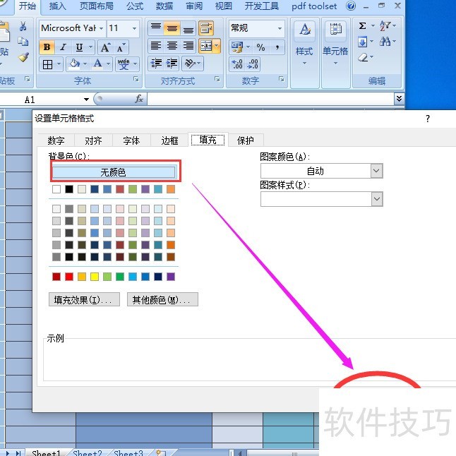Click the Font Color A icon
This screenshot has height=456, width=456.
tap(97, 64)
